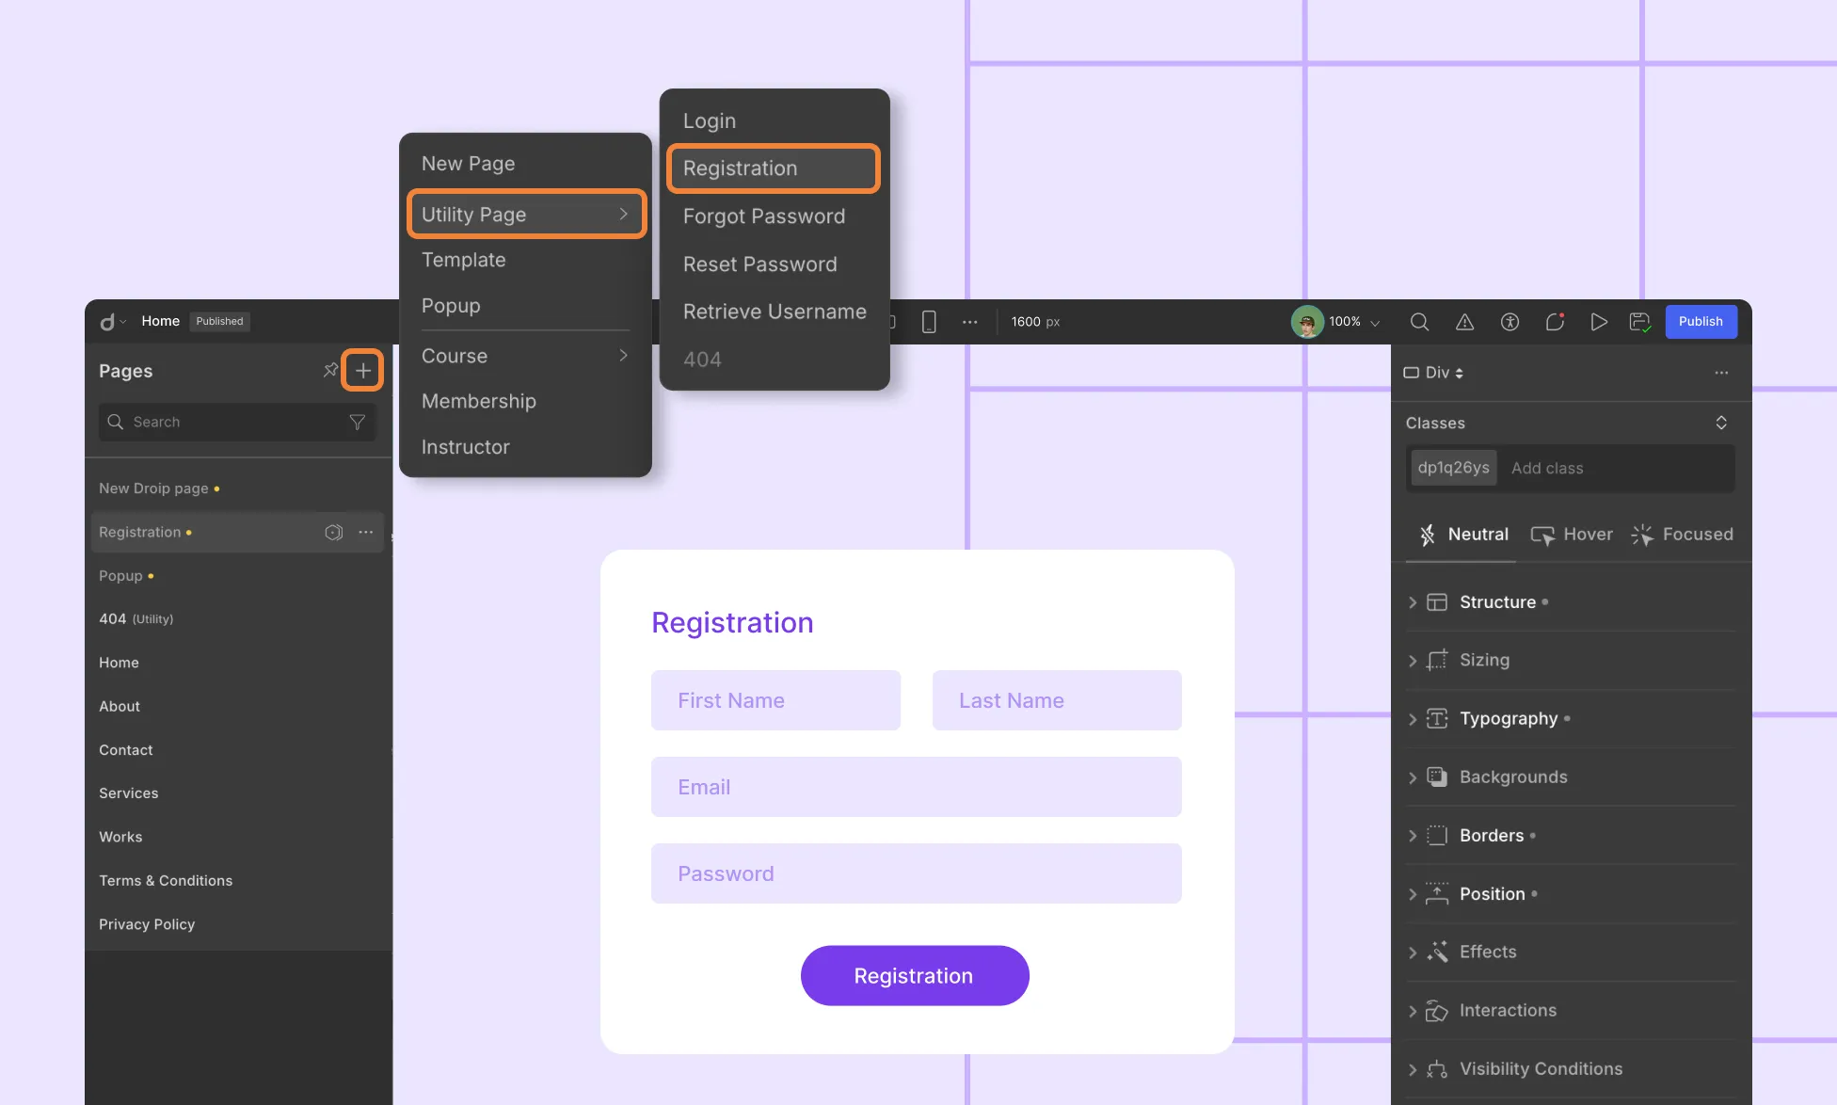The height and width of the screenshot is (1105, 1837).
Task: Expand the Backgrounds section
Action: coord(1512,777)
